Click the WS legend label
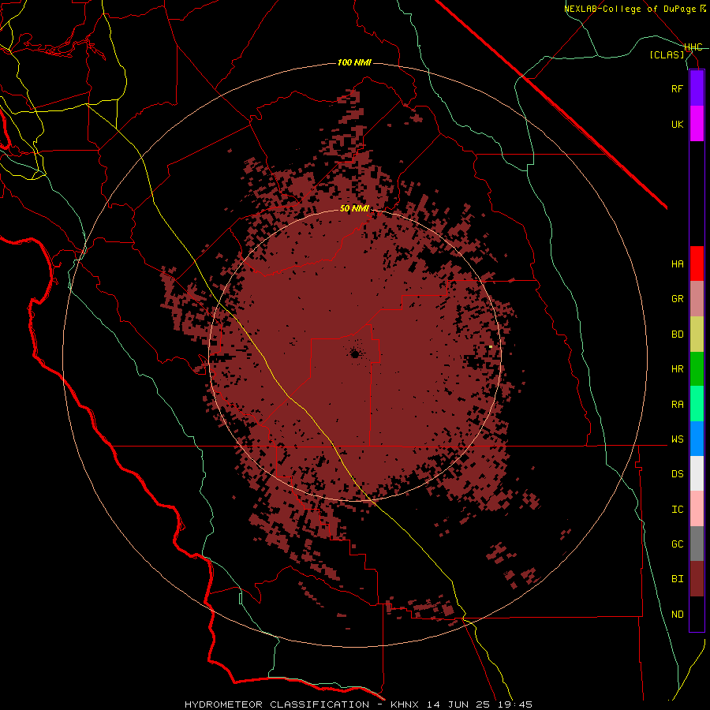Screen dimensions: 710x710 tap(677, 439)
